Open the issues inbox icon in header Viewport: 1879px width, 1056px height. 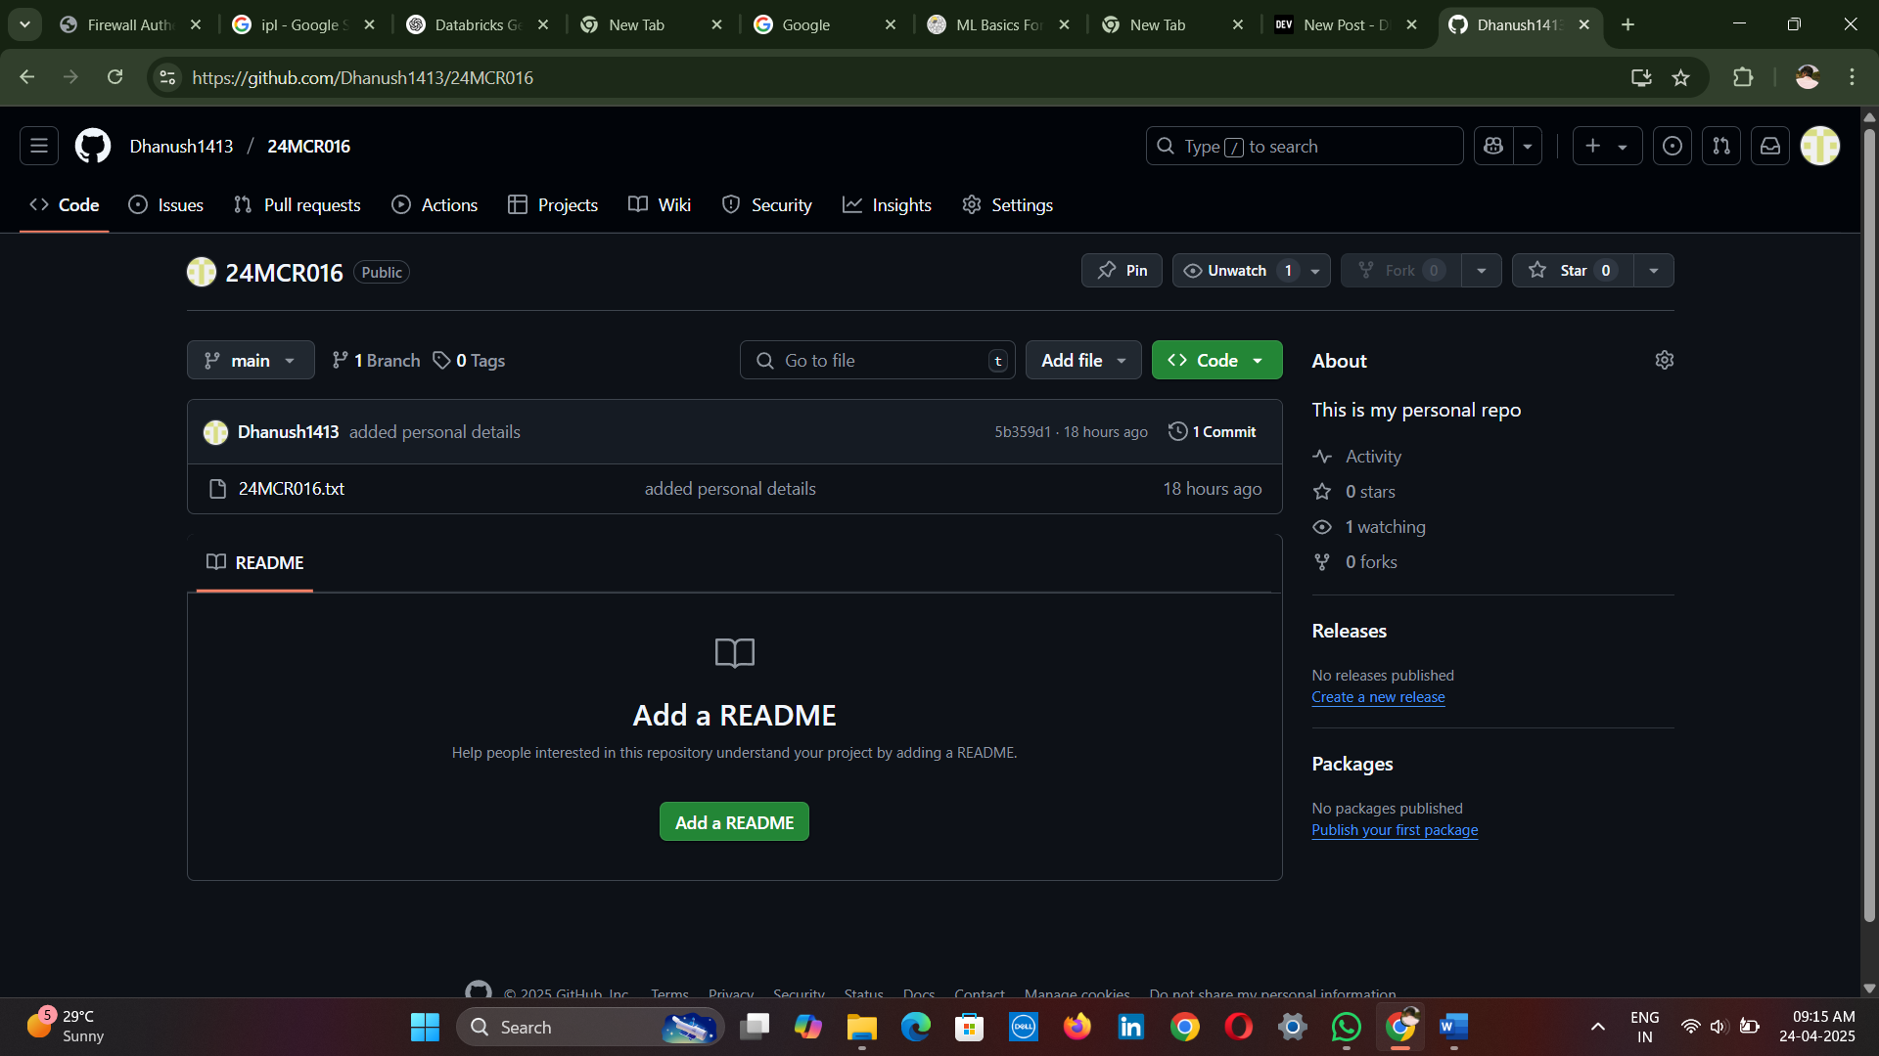[x=1673, y=146]
